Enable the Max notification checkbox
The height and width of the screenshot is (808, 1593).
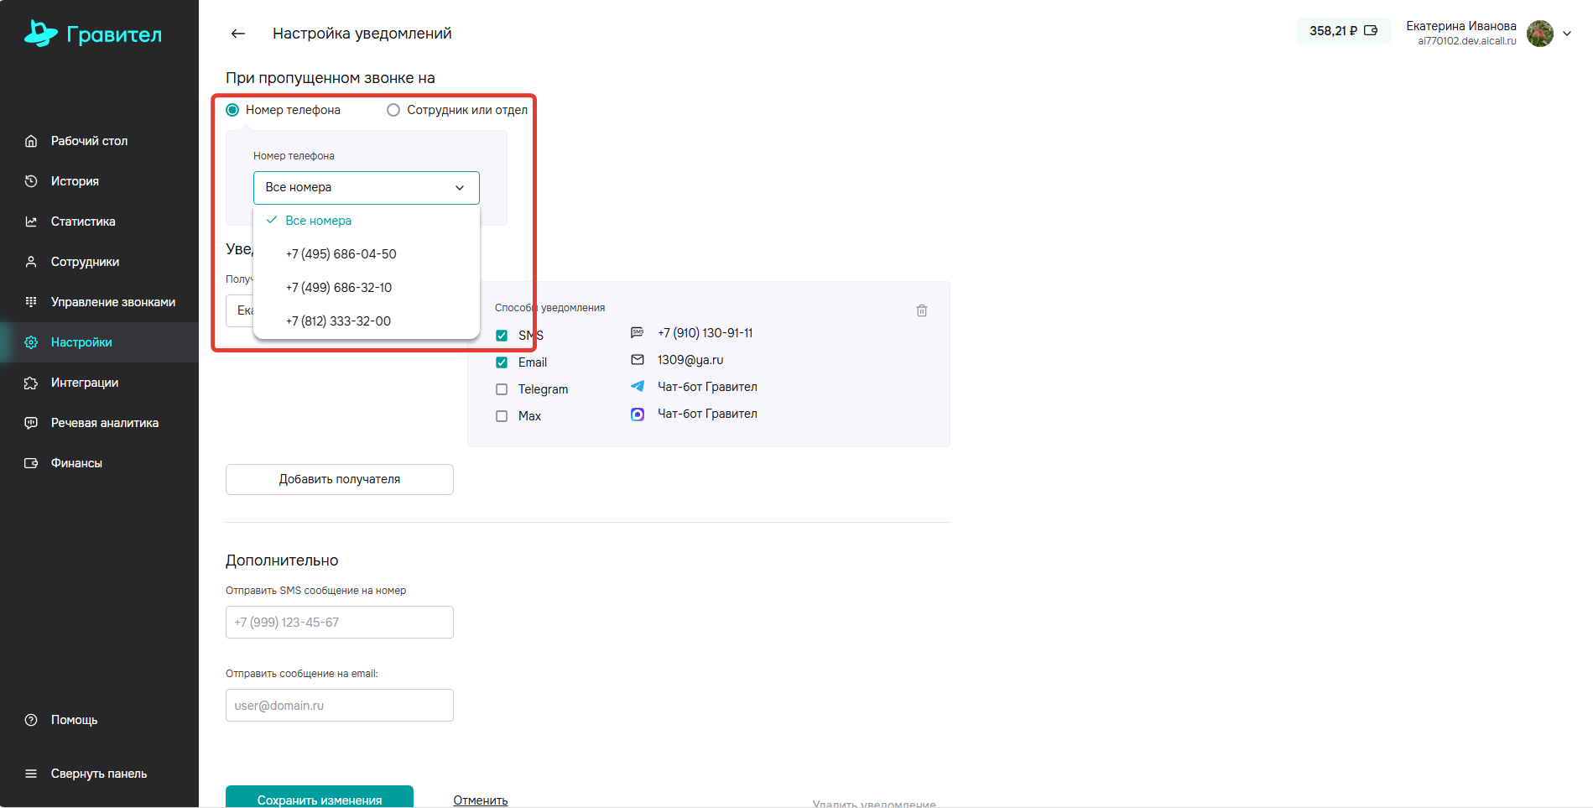click(502, 416)
